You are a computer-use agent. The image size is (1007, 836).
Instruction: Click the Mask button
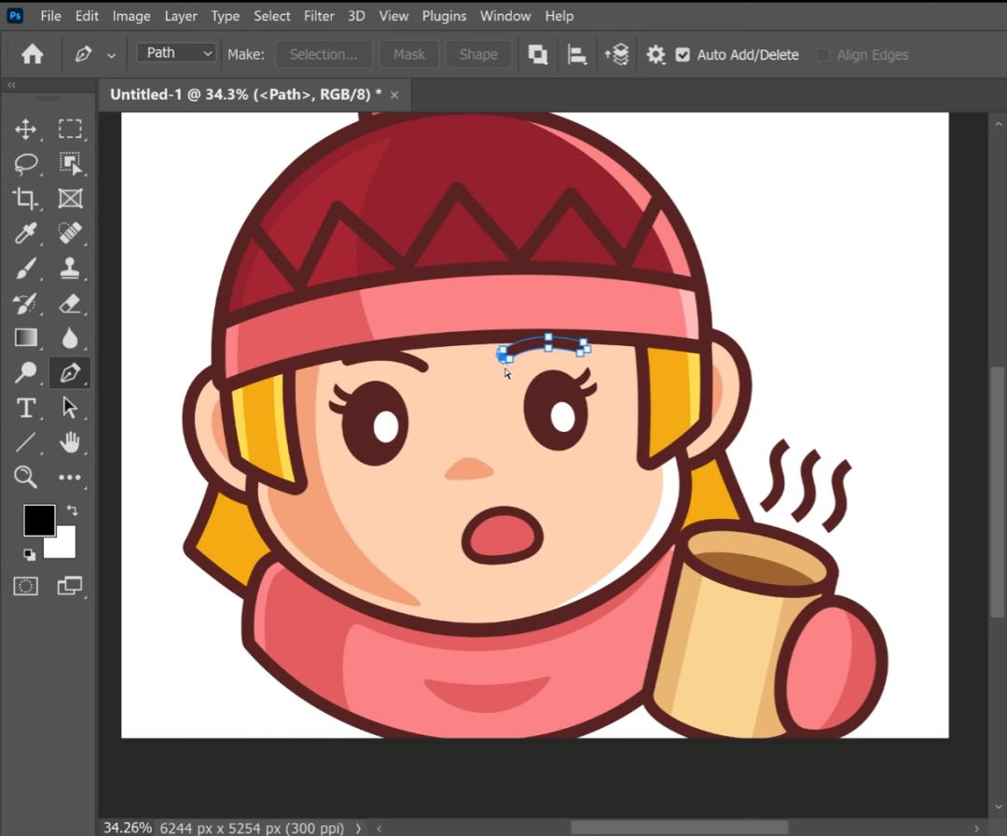tap(408, 54)
